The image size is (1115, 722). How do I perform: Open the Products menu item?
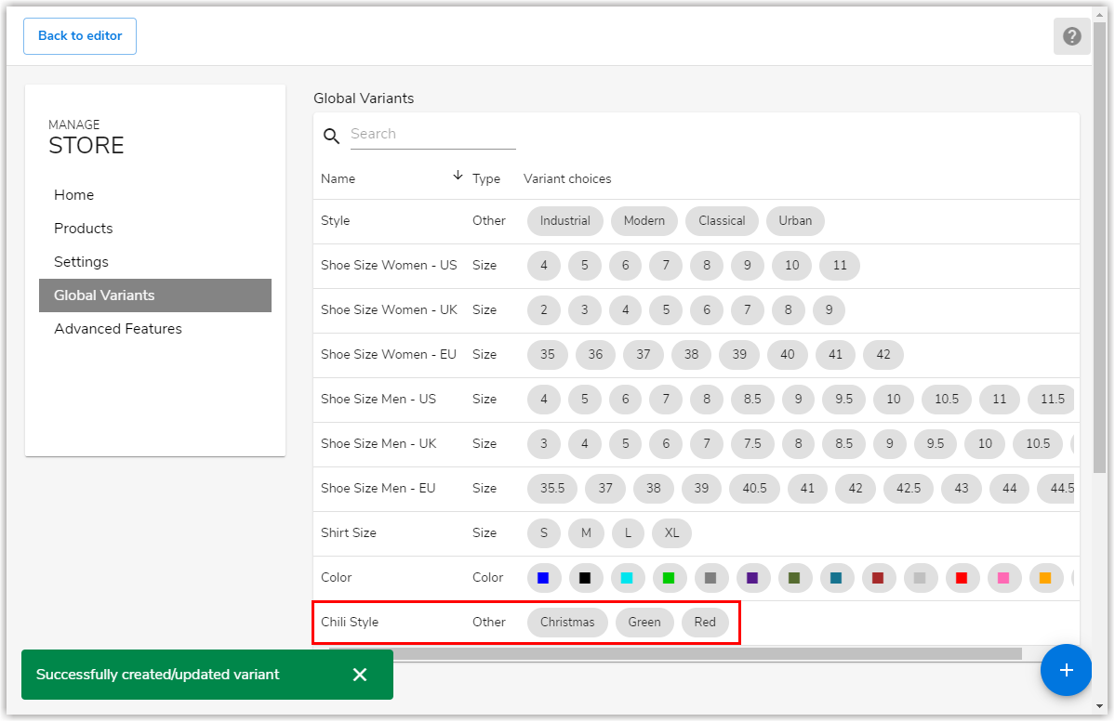83,228
